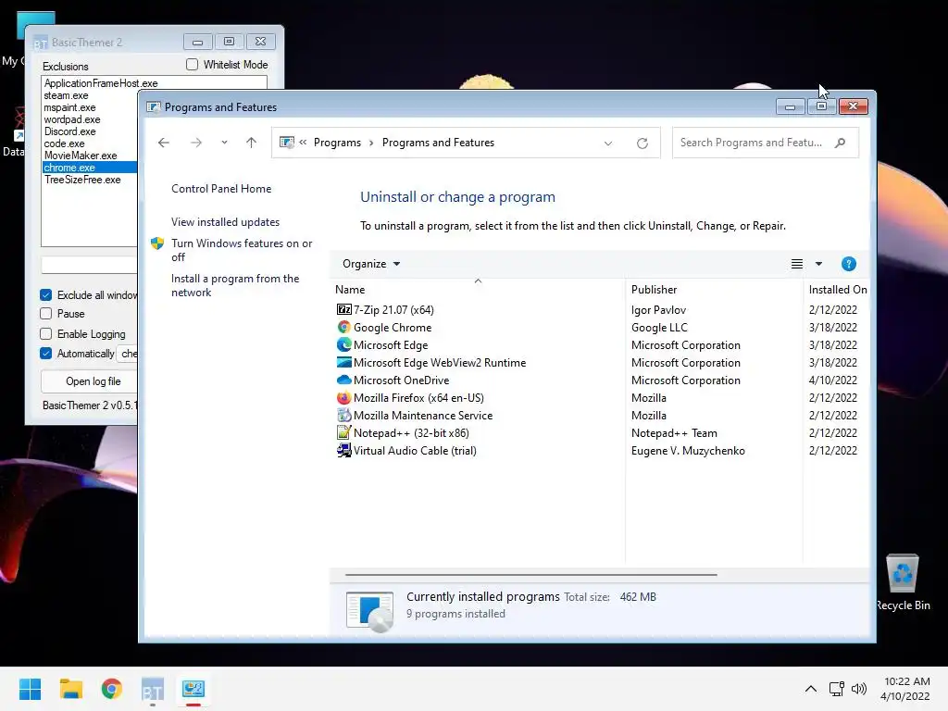Viewport: 948px width, 711px height.
Task: Click the clock and date in taskbar
Action: coord(905,689)
